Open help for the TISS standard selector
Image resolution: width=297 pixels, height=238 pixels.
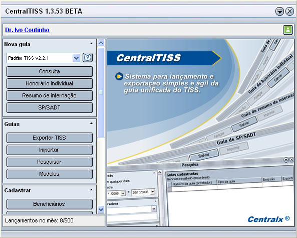click(88, 58)
